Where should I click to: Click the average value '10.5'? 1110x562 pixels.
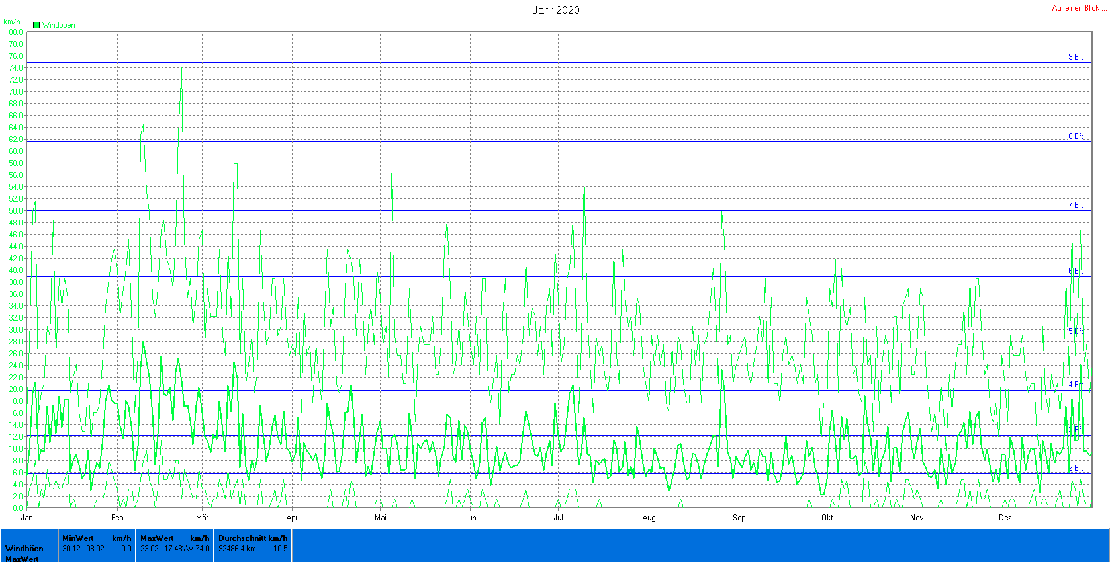(x=281, y=549)
